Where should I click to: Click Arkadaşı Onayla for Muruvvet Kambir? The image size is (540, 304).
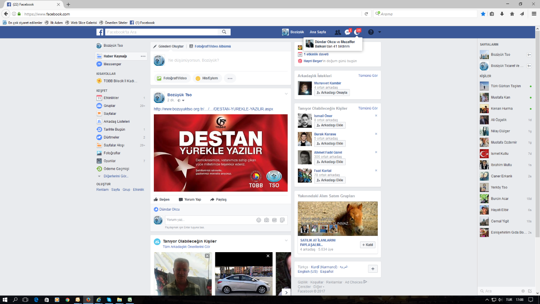pyautogui.click(x=332, y=93)
